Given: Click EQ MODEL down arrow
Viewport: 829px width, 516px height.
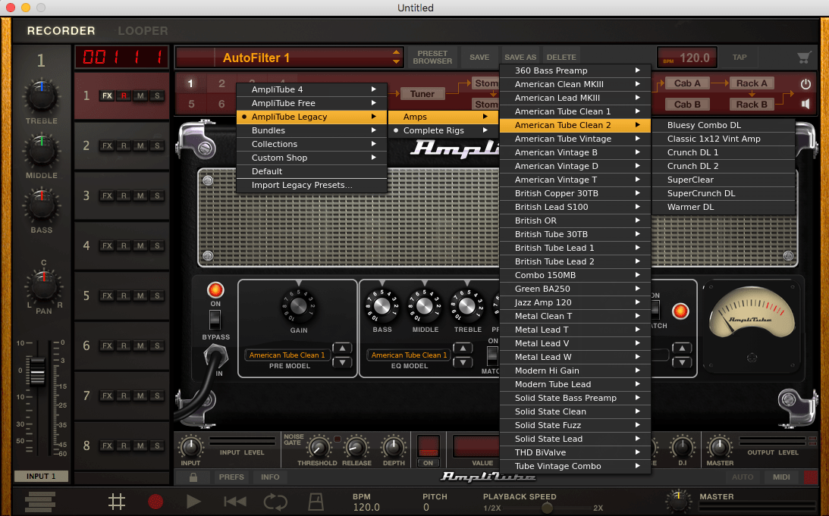Looking at the screenshot, I should coord(463,362).
